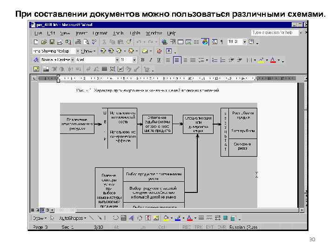Apply numbered list formatting

coord(214,60)
